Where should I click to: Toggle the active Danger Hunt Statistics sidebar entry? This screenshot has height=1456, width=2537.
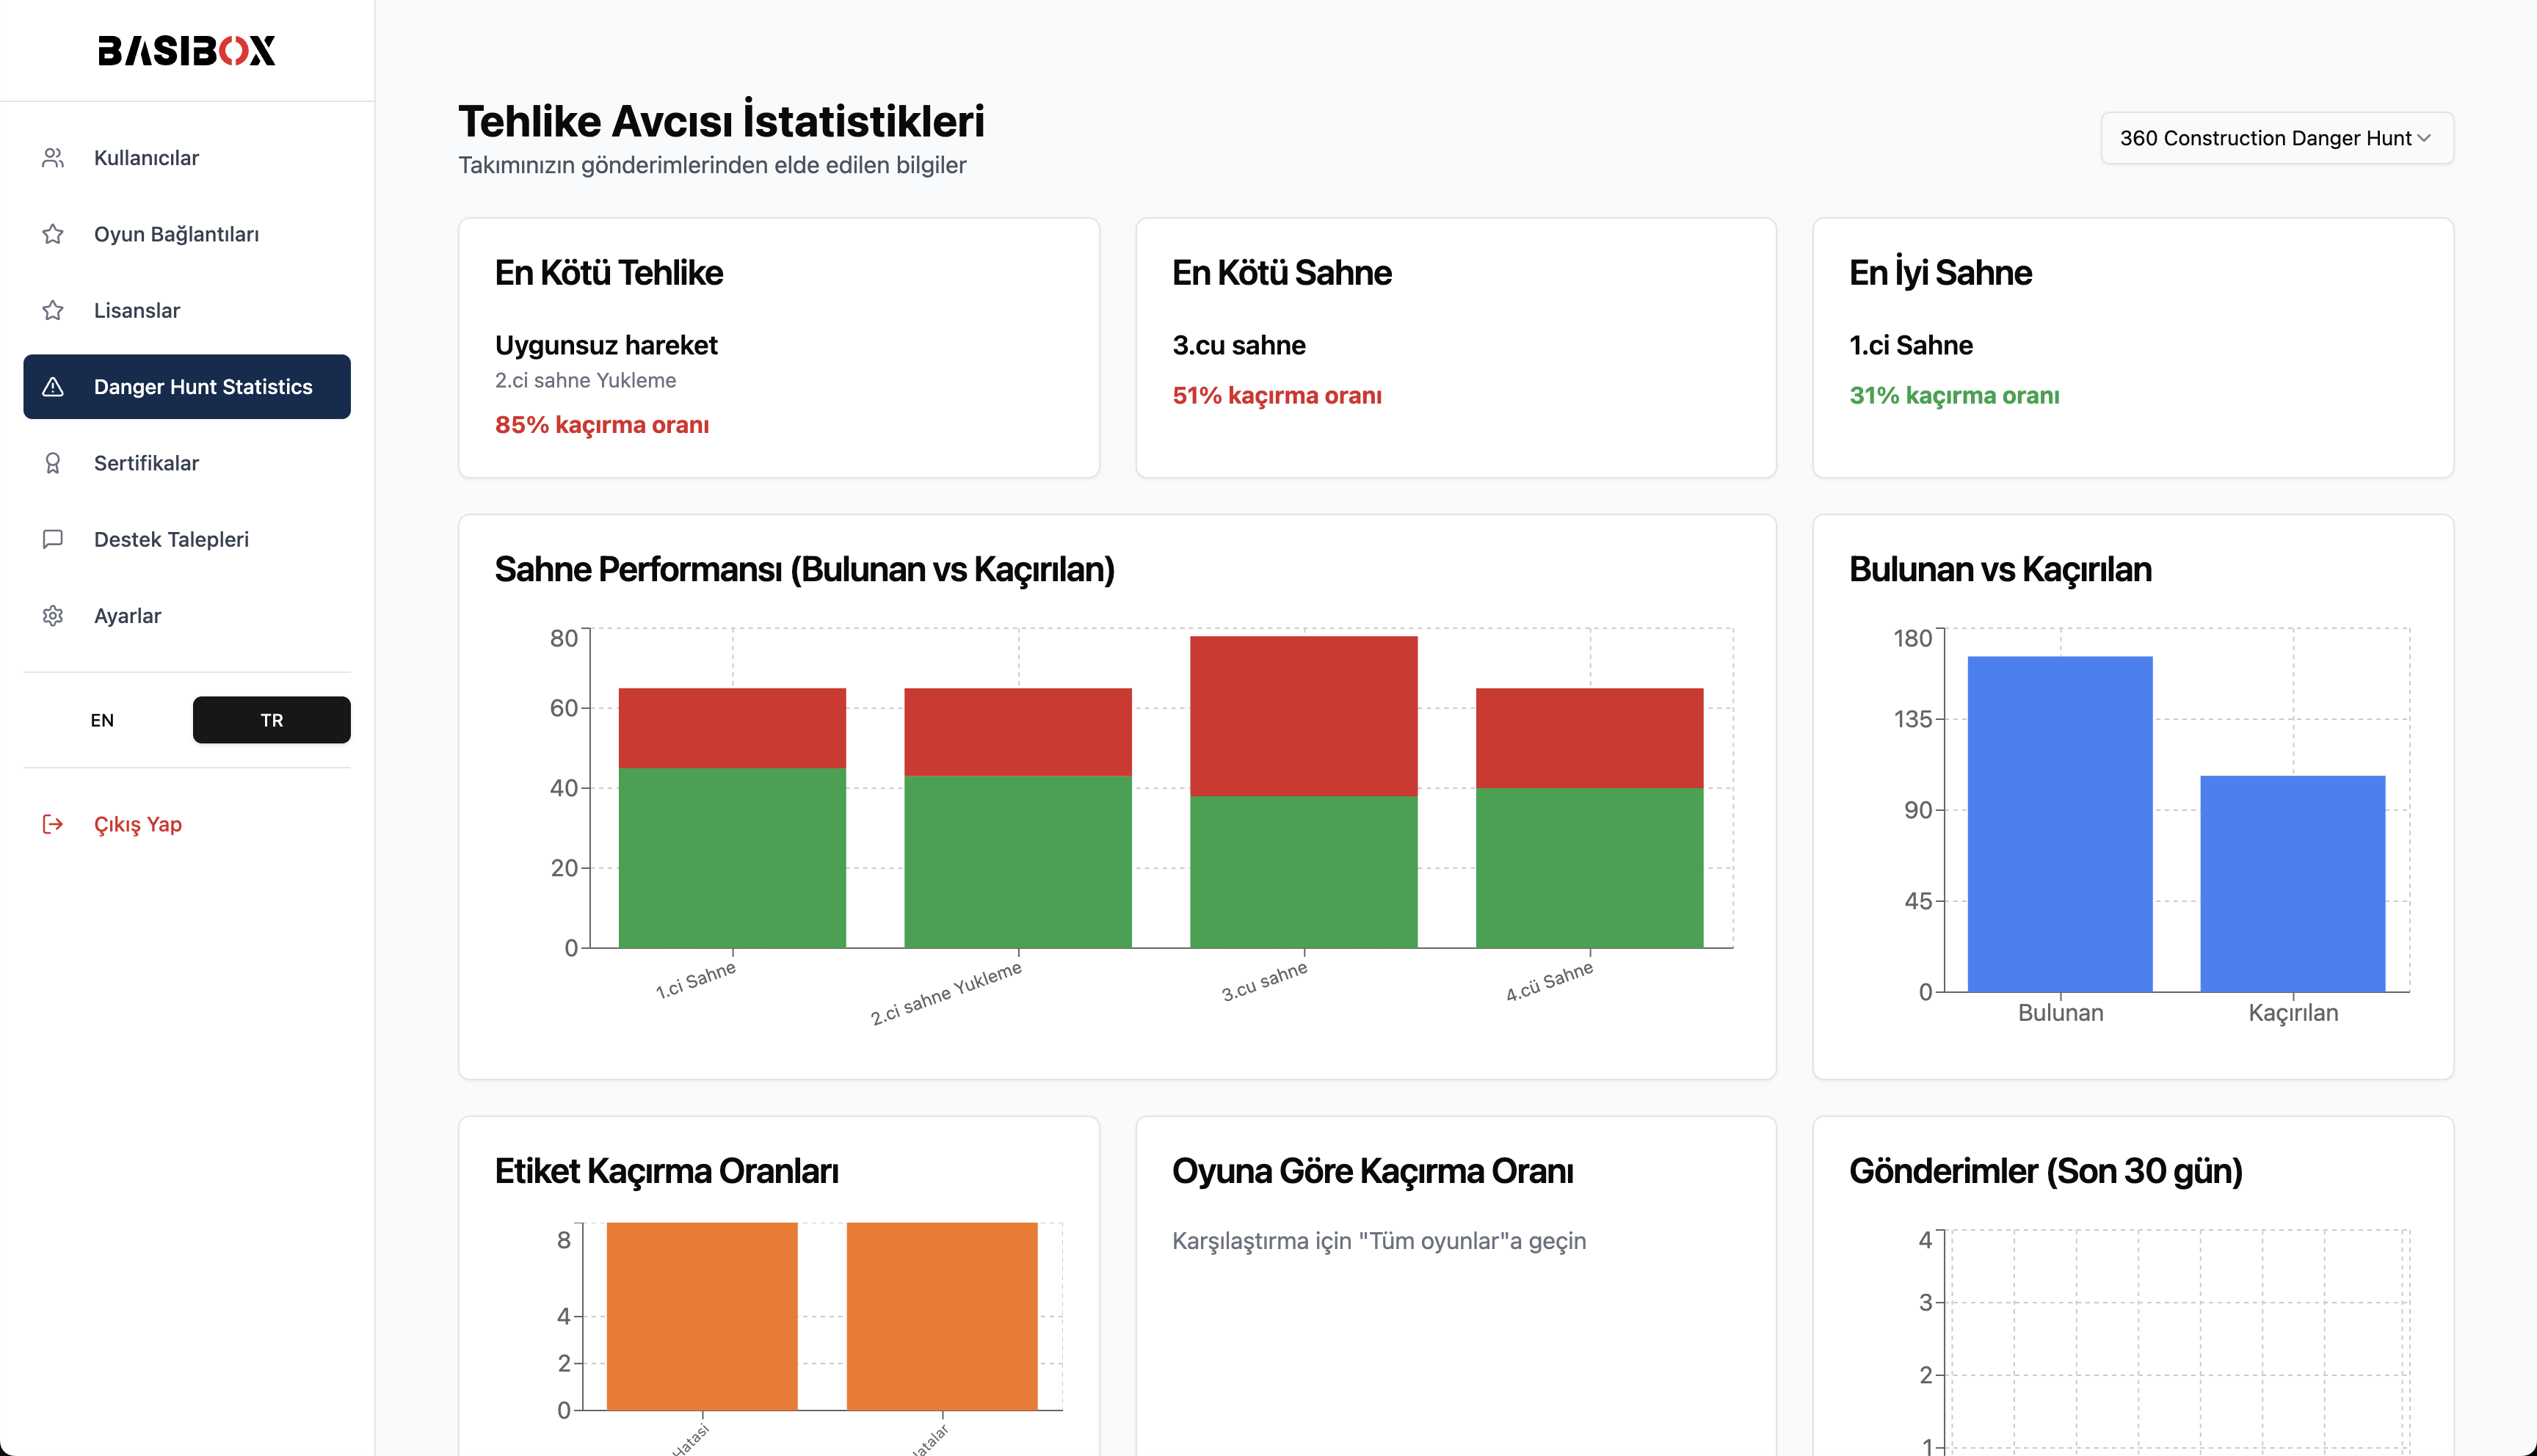point(187,386)
